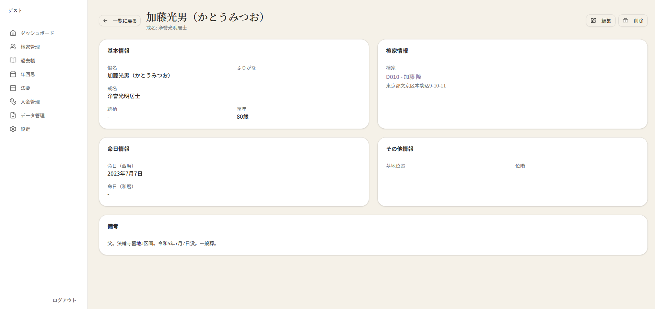Viewport: 655px width, 309px height.
Task: Open the 過去帳 book icon
Action: coord(13,60)
